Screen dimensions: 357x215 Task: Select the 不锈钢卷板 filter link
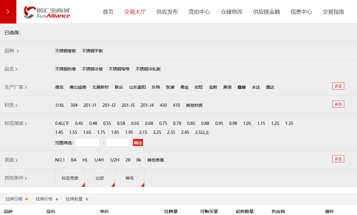66,51
